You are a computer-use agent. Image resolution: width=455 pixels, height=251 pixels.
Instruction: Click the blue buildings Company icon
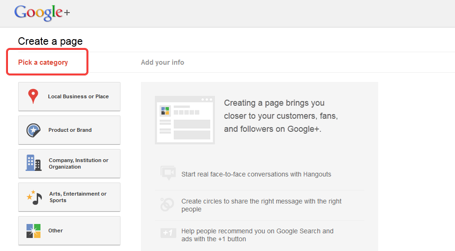click(x=33, y=163)
